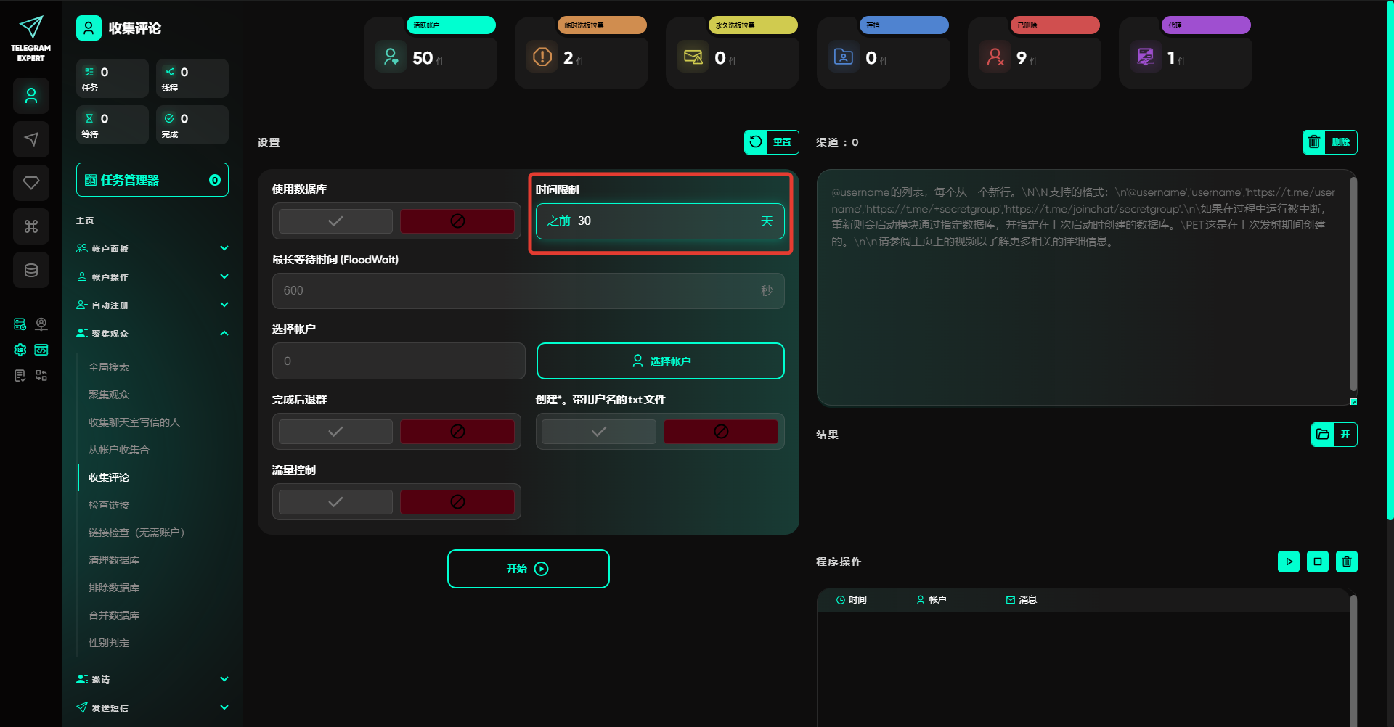
Task: Click the play icon in 程序操作
Action: pyautogui.click(x=1289, y=562)
